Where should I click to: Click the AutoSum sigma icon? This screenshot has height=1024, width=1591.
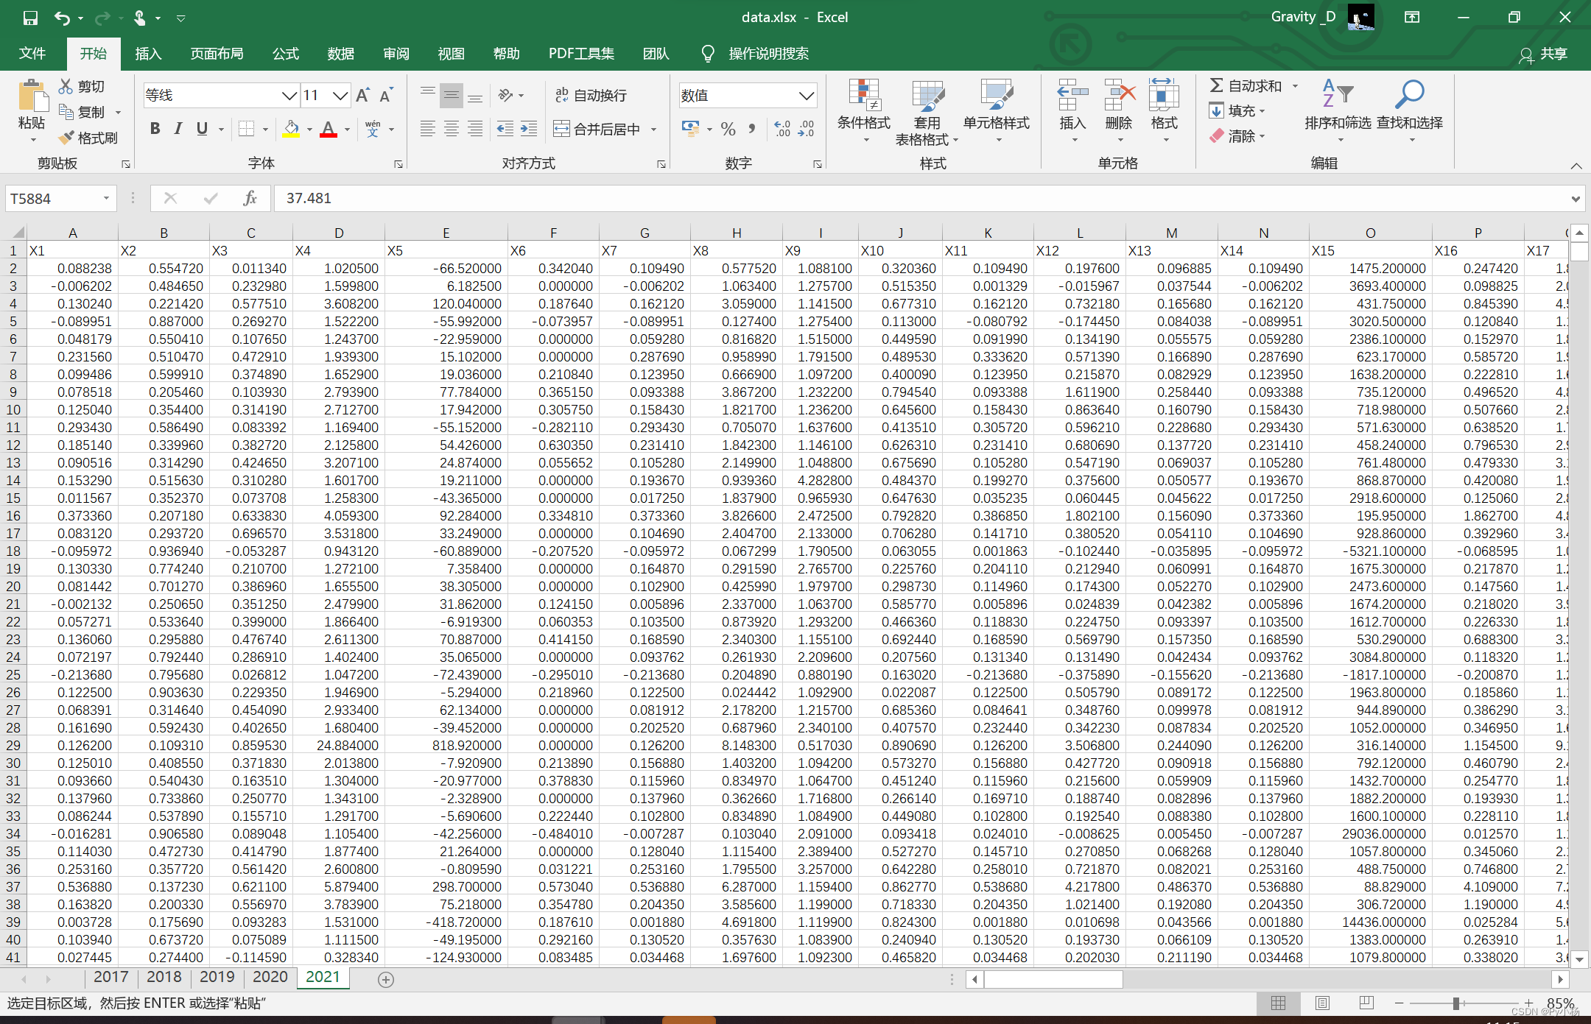1217,85
